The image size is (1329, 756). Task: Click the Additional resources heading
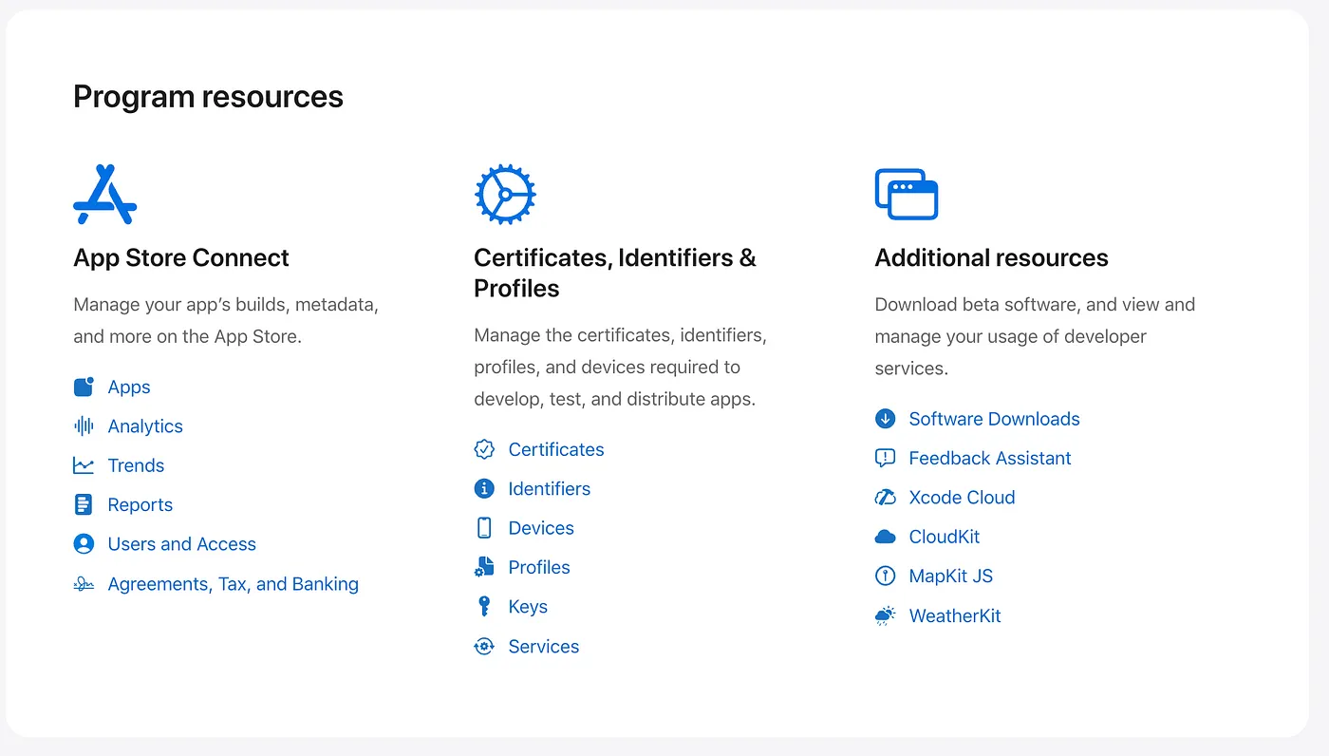click(x=991, y=257)
